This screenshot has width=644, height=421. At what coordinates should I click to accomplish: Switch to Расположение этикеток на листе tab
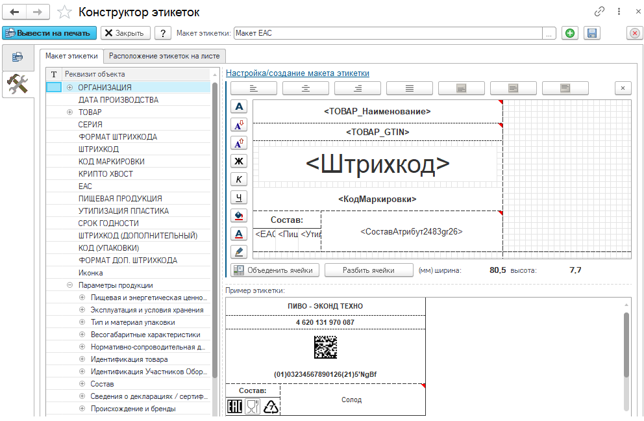pos(165,56)
